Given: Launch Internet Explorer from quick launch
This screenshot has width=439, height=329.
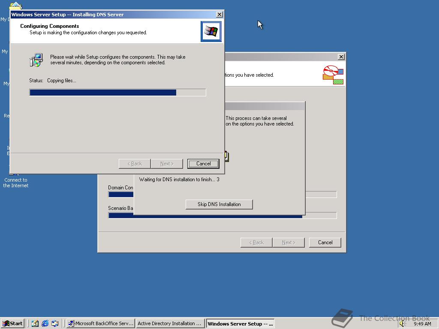Looking at the screenshot, I should 45,323.
